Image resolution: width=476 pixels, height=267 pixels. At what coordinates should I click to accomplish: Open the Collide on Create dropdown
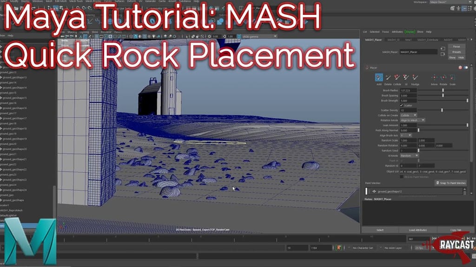(x=408, y=115)
